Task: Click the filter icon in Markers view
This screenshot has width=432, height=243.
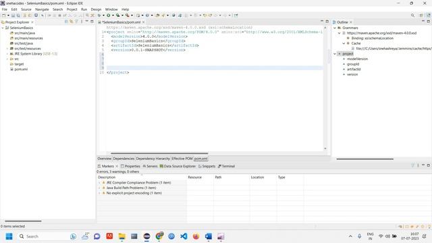Action: click(x=412, y=165)
